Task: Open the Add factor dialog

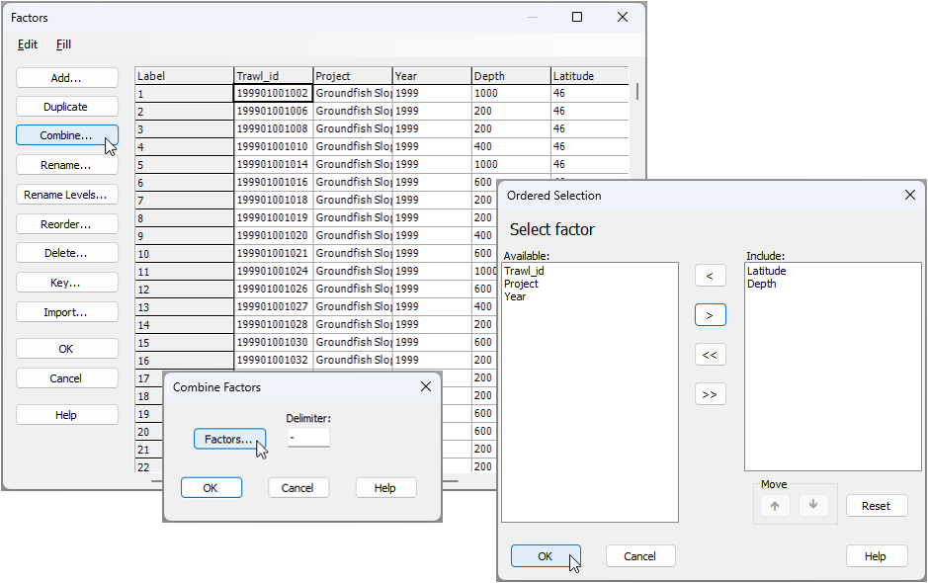Action: pos(66,77)
